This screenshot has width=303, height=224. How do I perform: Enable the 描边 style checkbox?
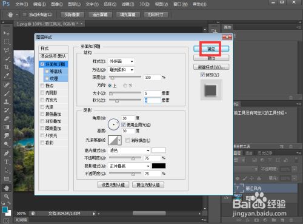(x=42, y=86)
